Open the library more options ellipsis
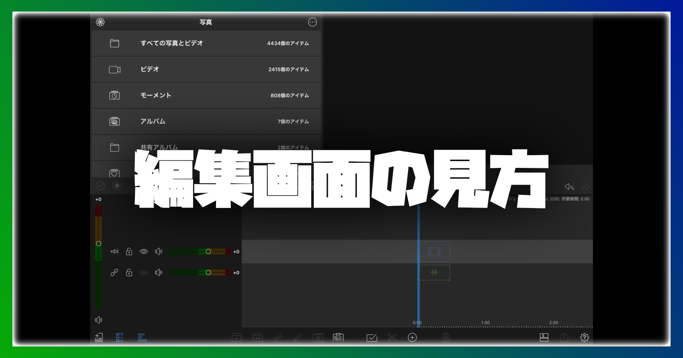The height and width of the screenshot is (358, 683). point(312,22)
